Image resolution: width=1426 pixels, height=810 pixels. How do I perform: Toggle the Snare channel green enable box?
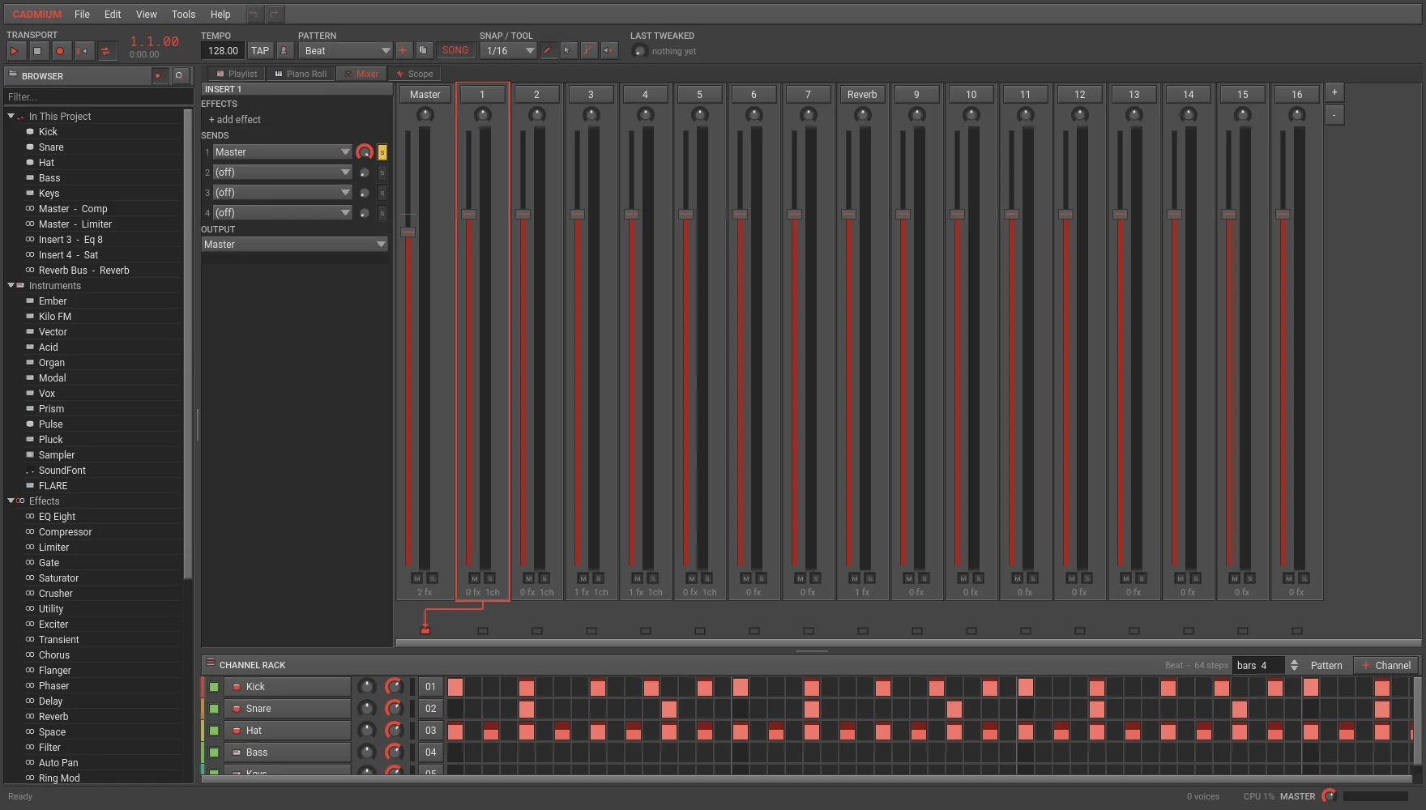[x=214, y=709]
